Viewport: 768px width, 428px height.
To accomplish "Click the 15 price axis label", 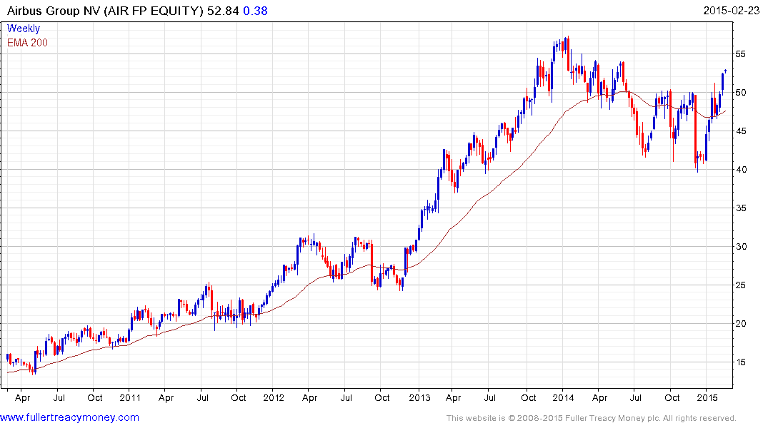I will click(x=740, y=362).
